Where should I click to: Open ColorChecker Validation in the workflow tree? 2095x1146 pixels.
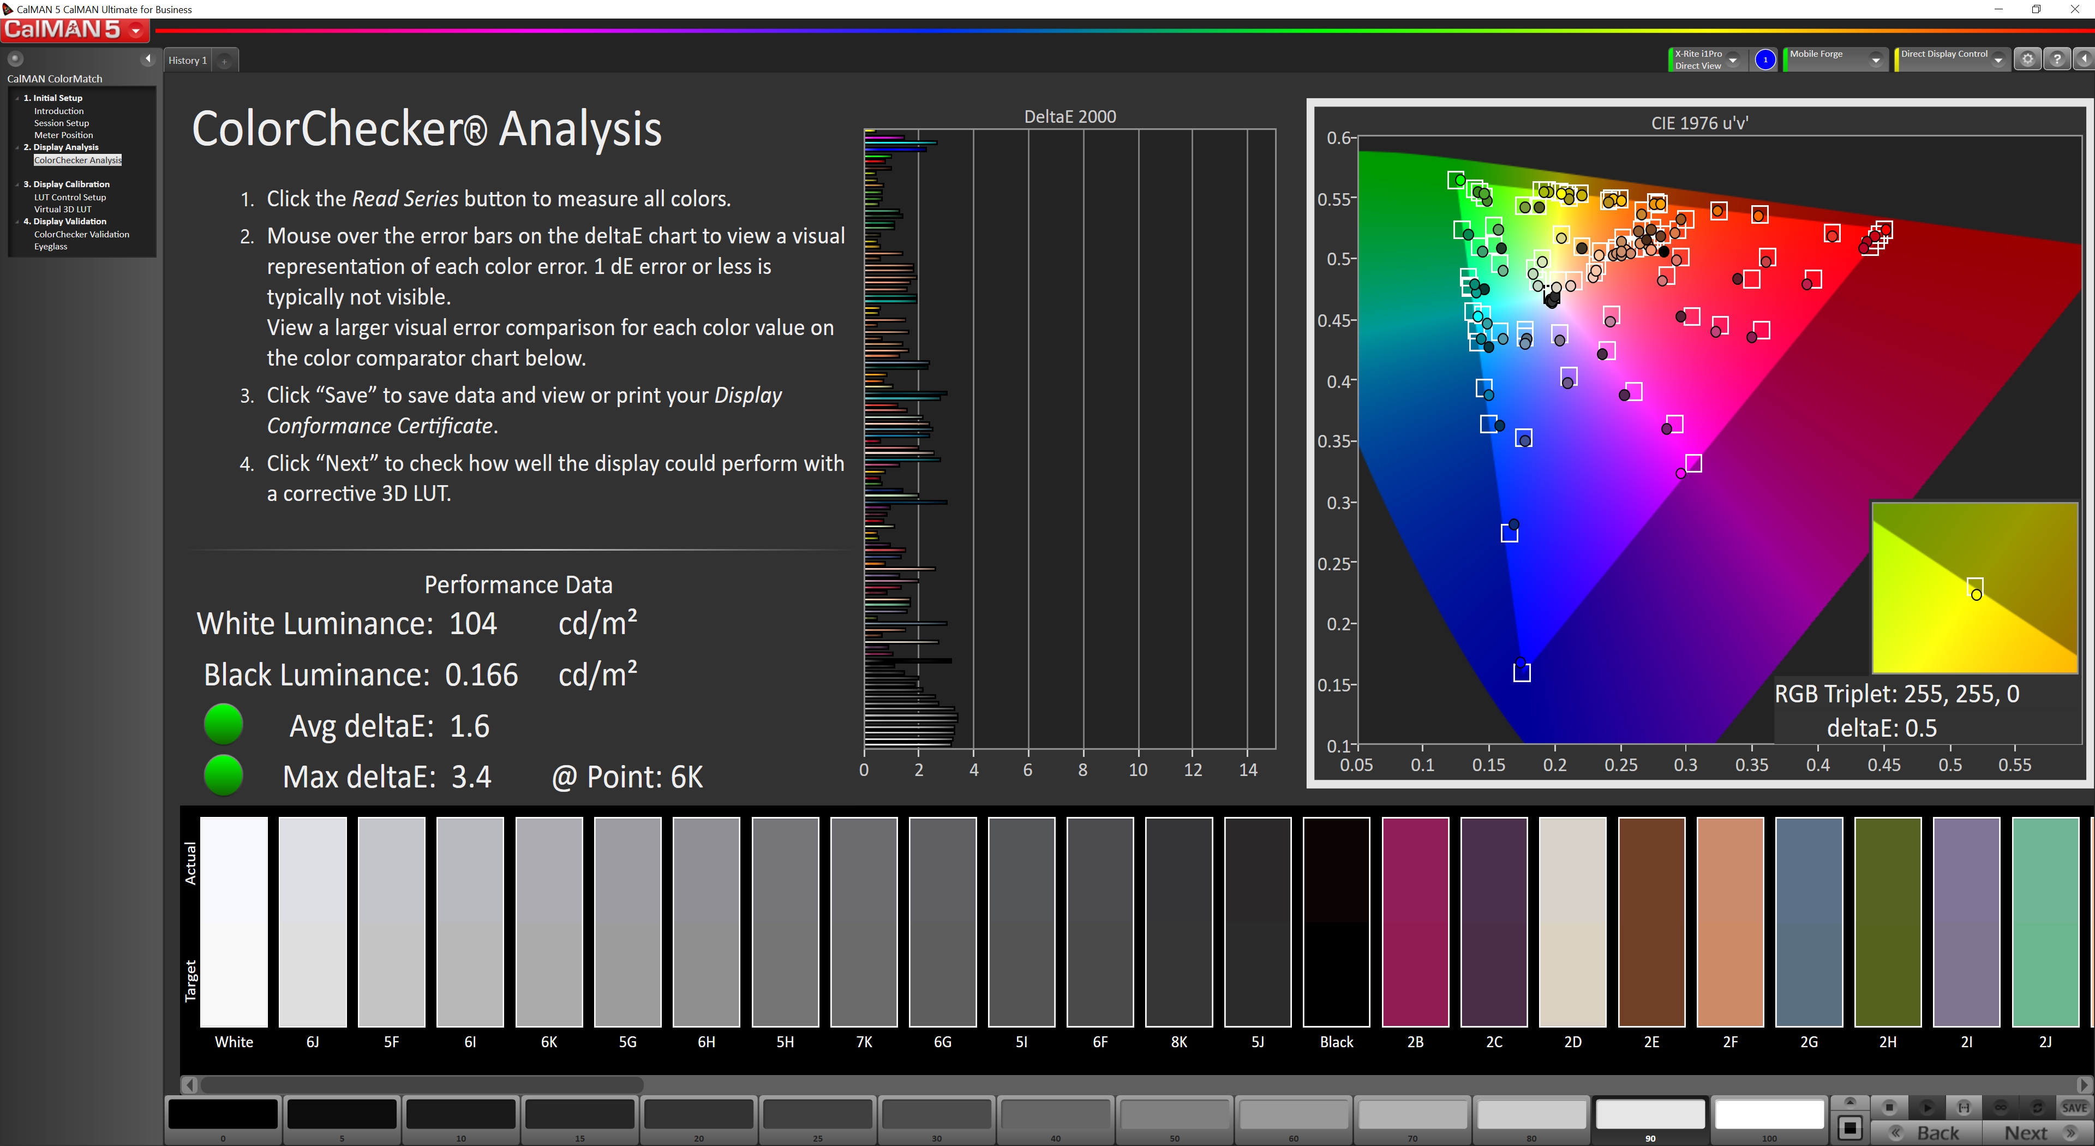click(x=81, y=234)
